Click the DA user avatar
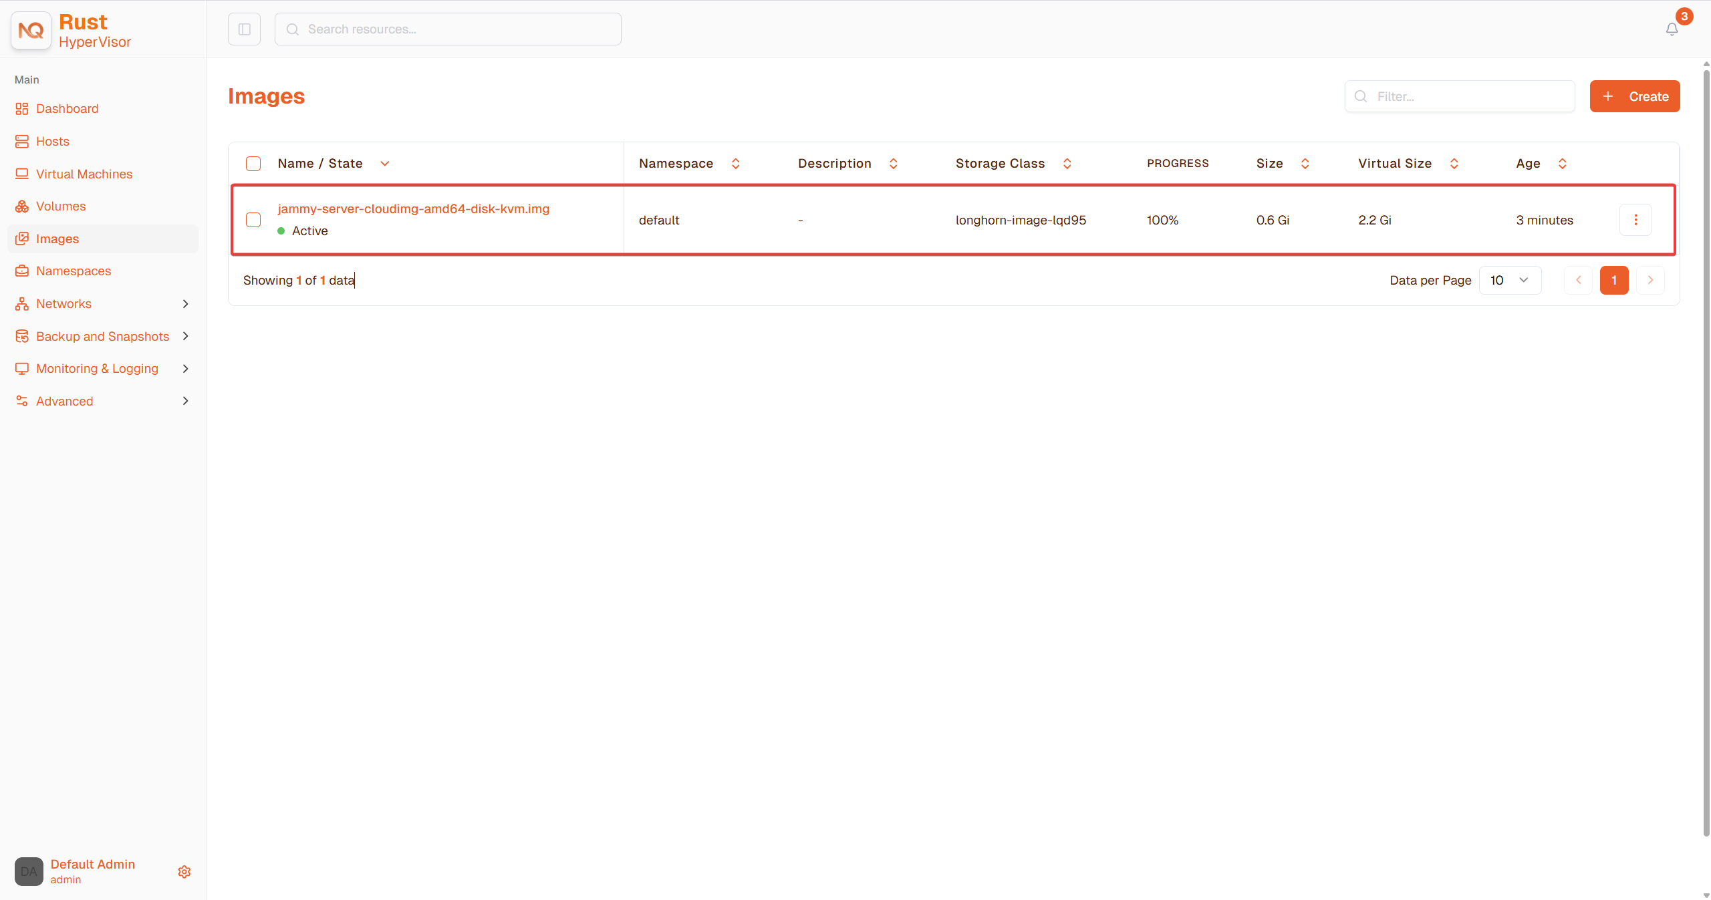1711x900 pixels. pyautogui.click(x=29, y=871)
